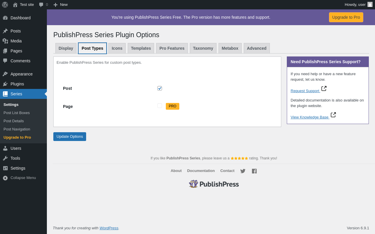This screenshot has height=234, width=375.
Task: Click Upgrade to Pro in Series submenu
Action: click(x=17, y=137)
